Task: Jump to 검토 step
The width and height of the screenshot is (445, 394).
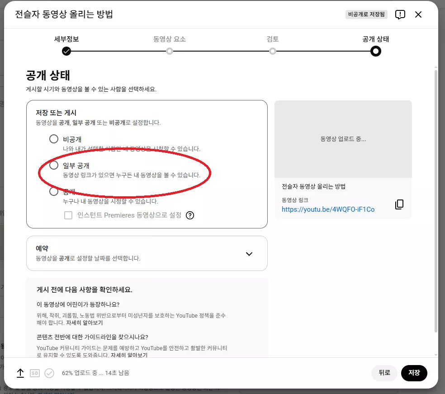Action: click(272, 52)
